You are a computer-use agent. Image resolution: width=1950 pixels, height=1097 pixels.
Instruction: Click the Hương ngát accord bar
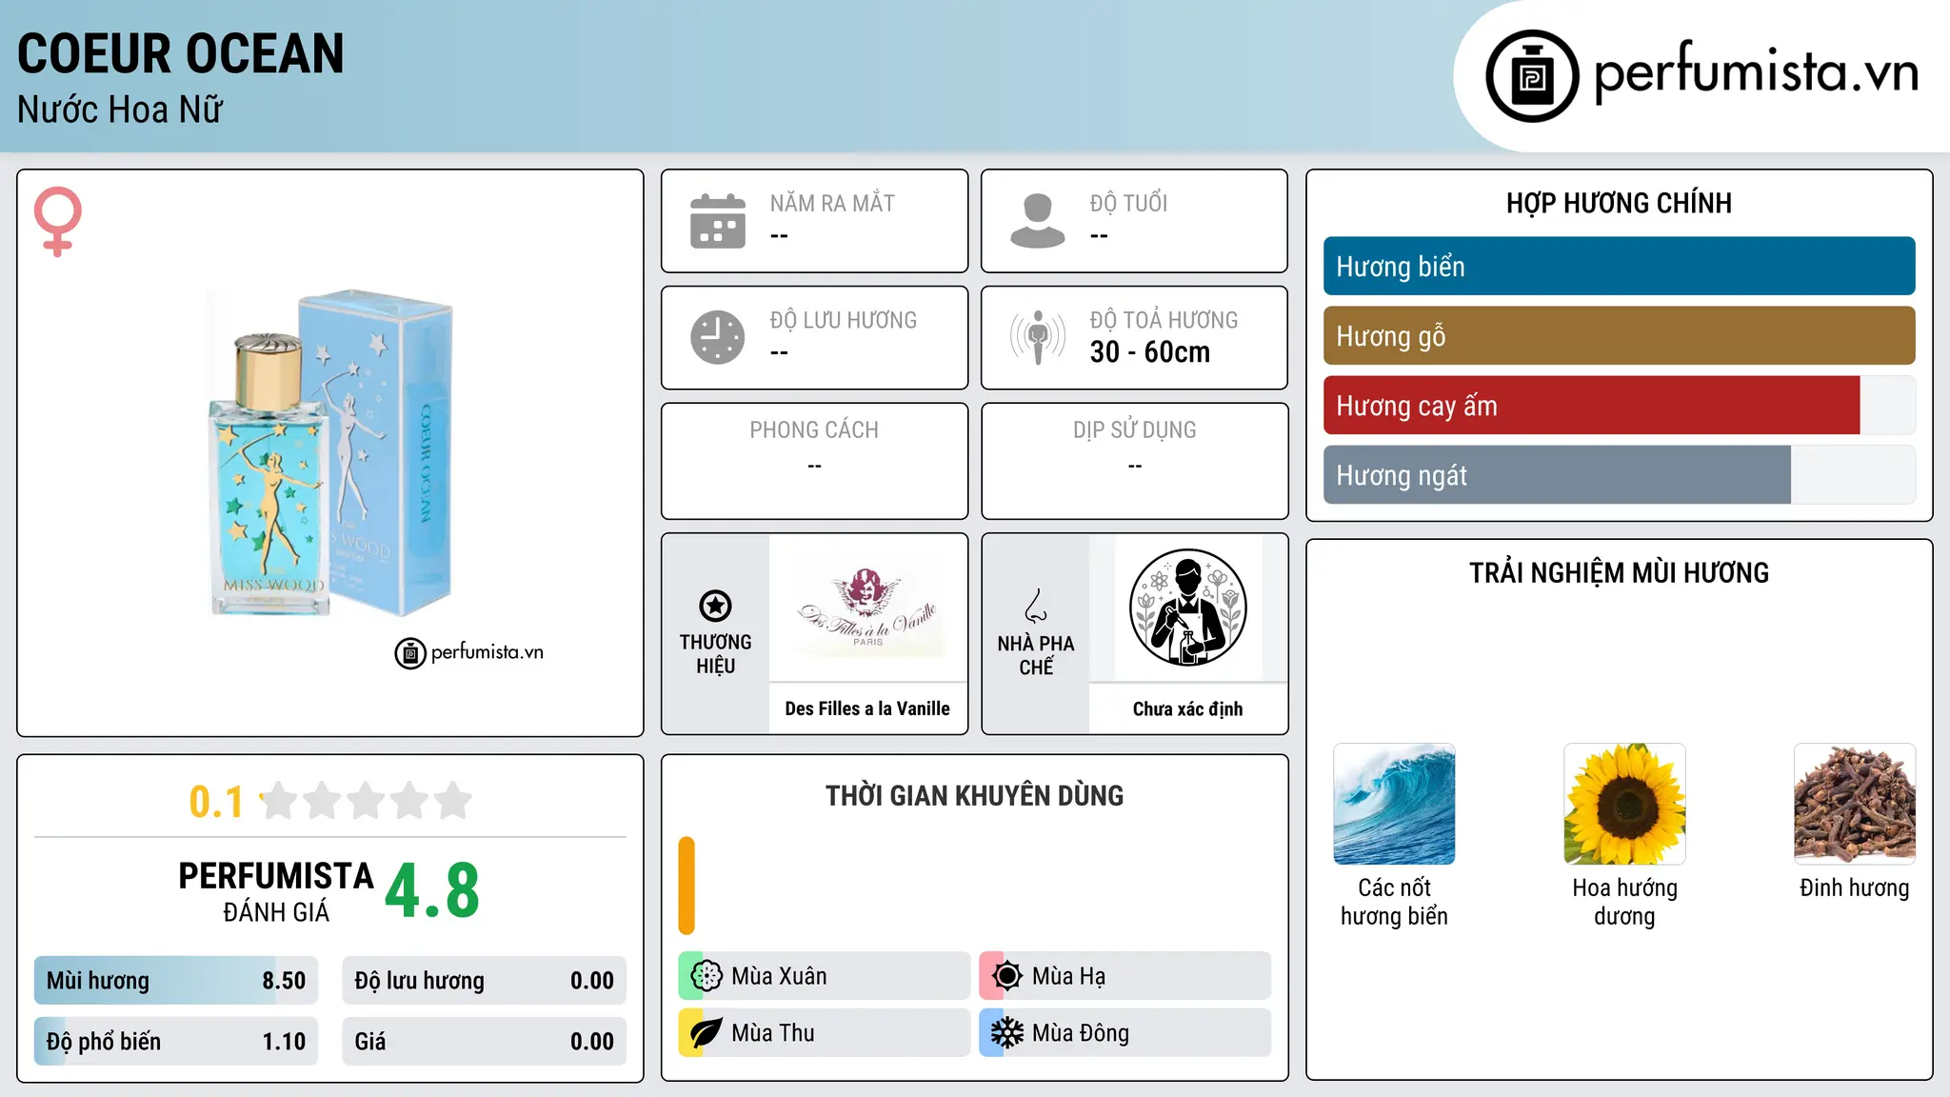tap(1619, 474)
